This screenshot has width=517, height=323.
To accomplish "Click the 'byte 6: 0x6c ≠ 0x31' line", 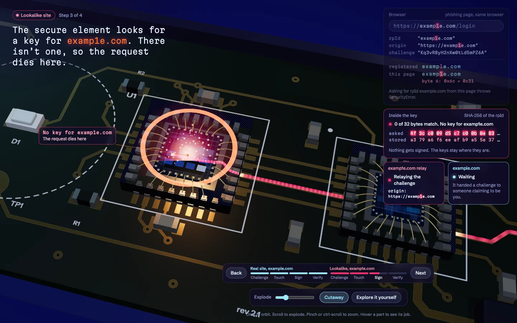I will point(448,81).
